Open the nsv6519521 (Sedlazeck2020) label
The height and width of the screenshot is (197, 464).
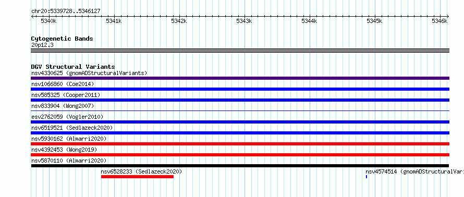(x=72, y=128)
